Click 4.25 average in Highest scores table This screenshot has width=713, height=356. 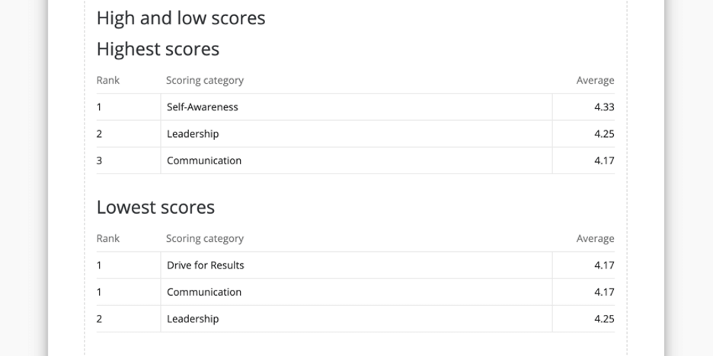pos(604,134)
